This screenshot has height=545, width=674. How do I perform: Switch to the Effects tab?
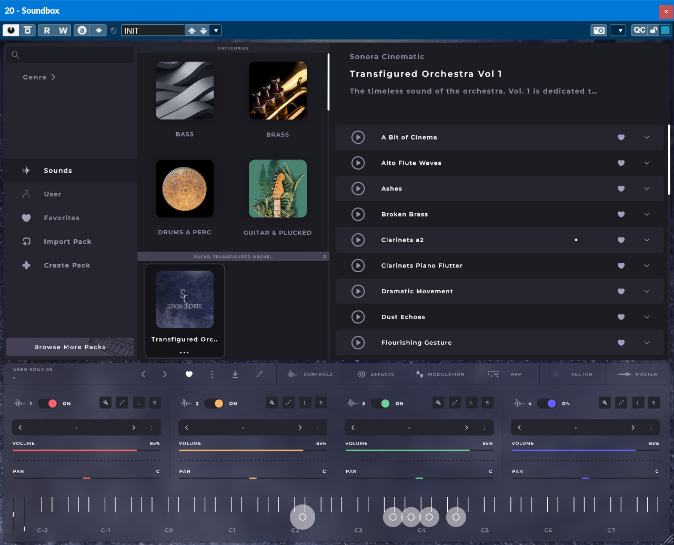[376, 374]
